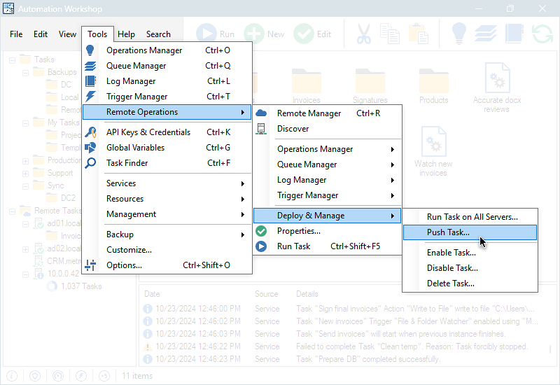Click the Operations Manager lightbulb toolbar icon
560x385 pixels.
click(459, 34)
